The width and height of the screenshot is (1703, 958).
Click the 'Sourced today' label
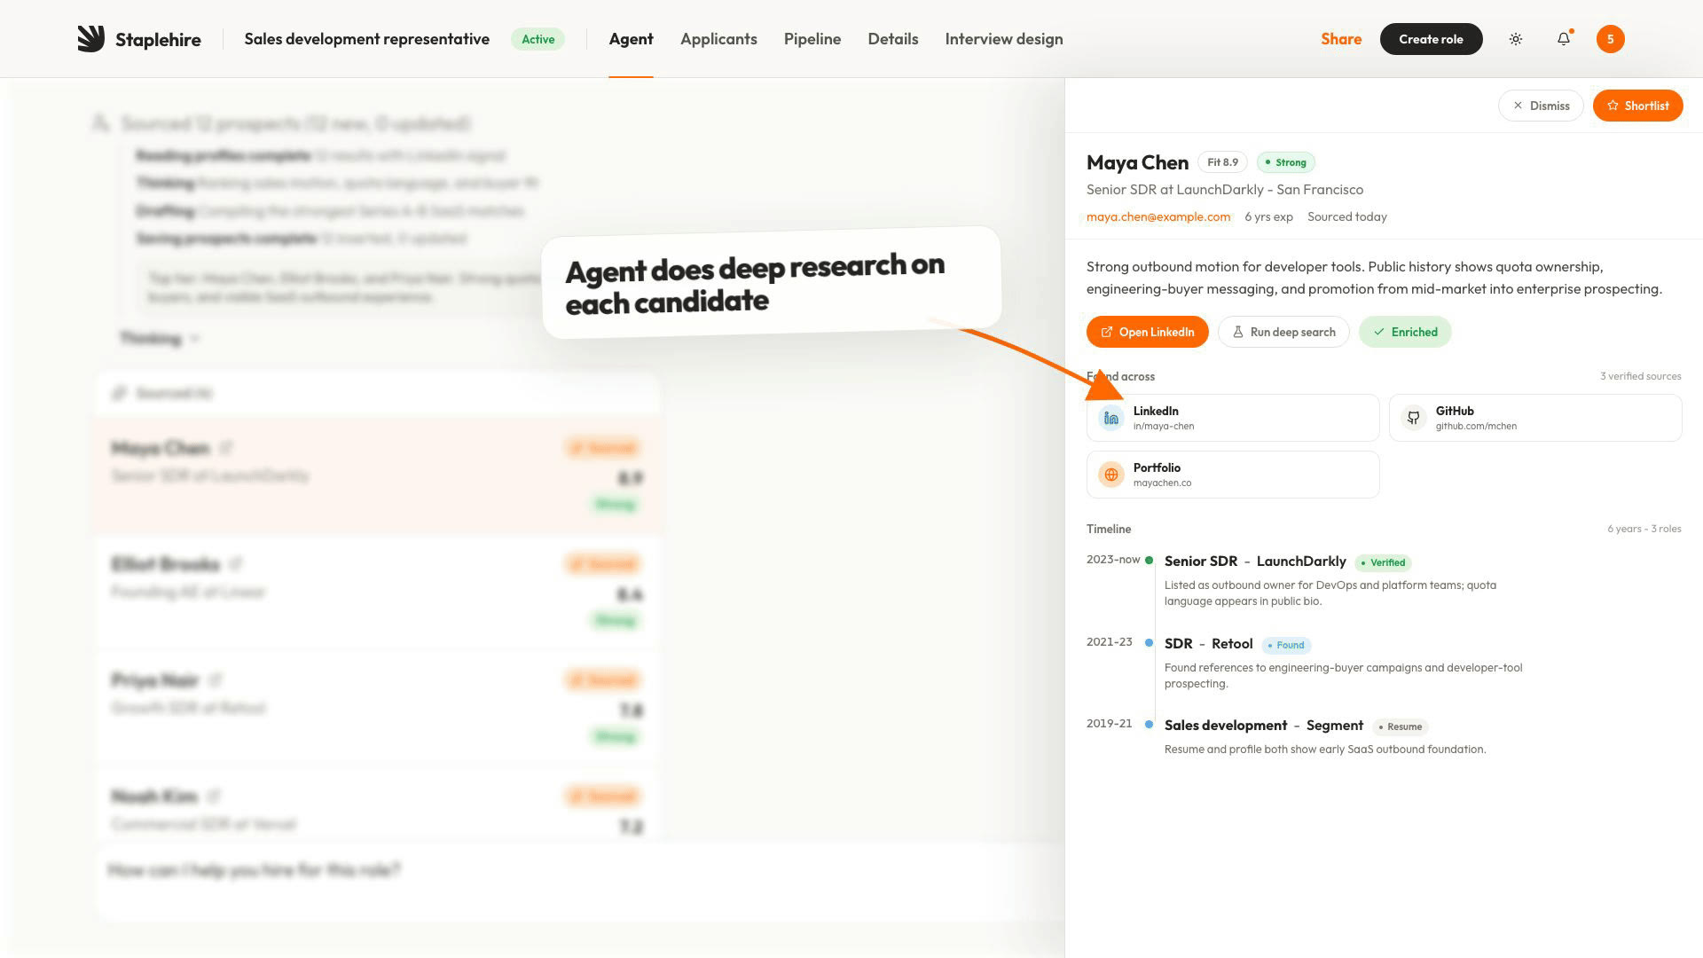(x=1346, y=216)
